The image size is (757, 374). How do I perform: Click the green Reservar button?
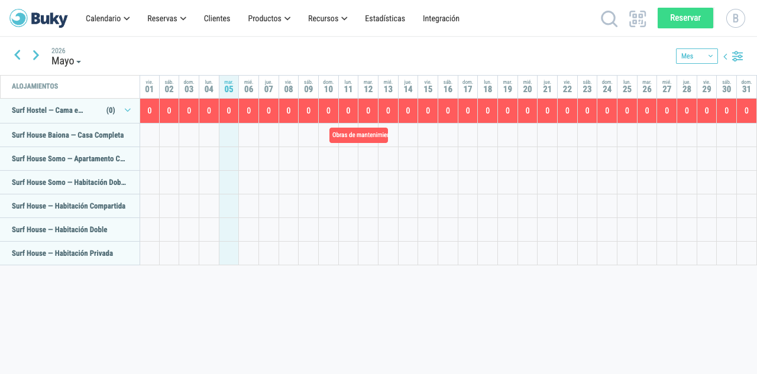coord(685,18)
